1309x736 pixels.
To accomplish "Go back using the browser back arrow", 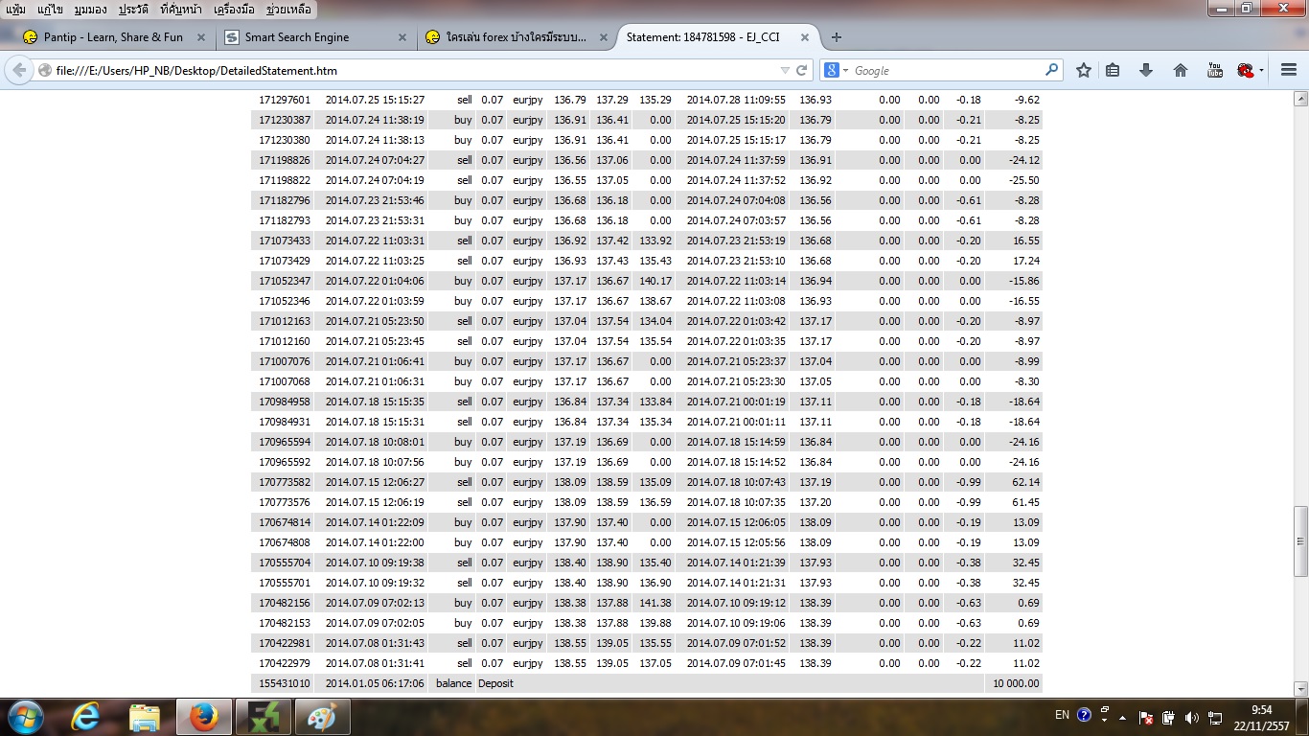I will click(19, 70).
